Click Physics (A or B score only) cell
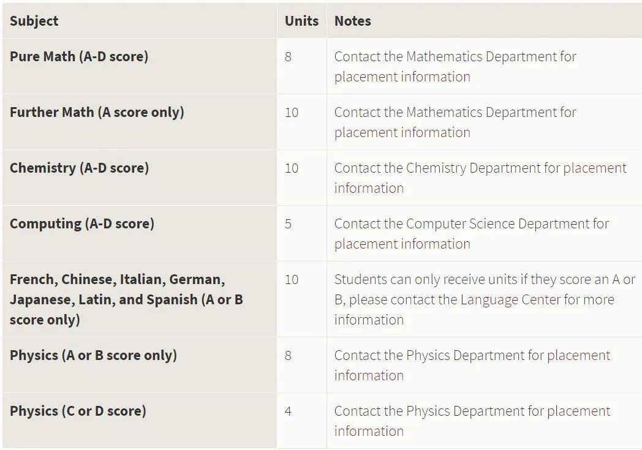The width and height of the screenshot is (642, 450). 93,355
